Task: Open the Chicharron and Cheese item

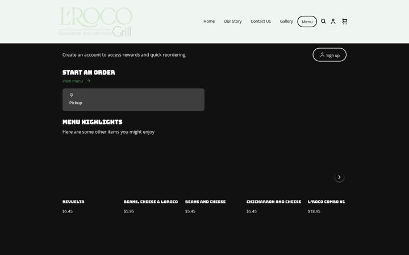Action: click(x=274, y=202)
